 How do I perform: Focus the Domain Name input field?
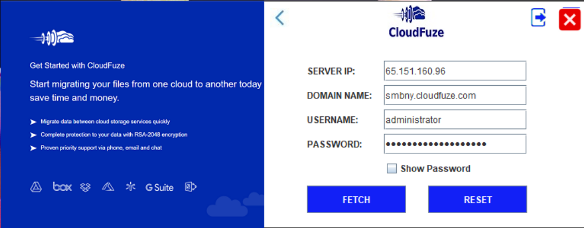pyautogui.click(x=454, y=95)
